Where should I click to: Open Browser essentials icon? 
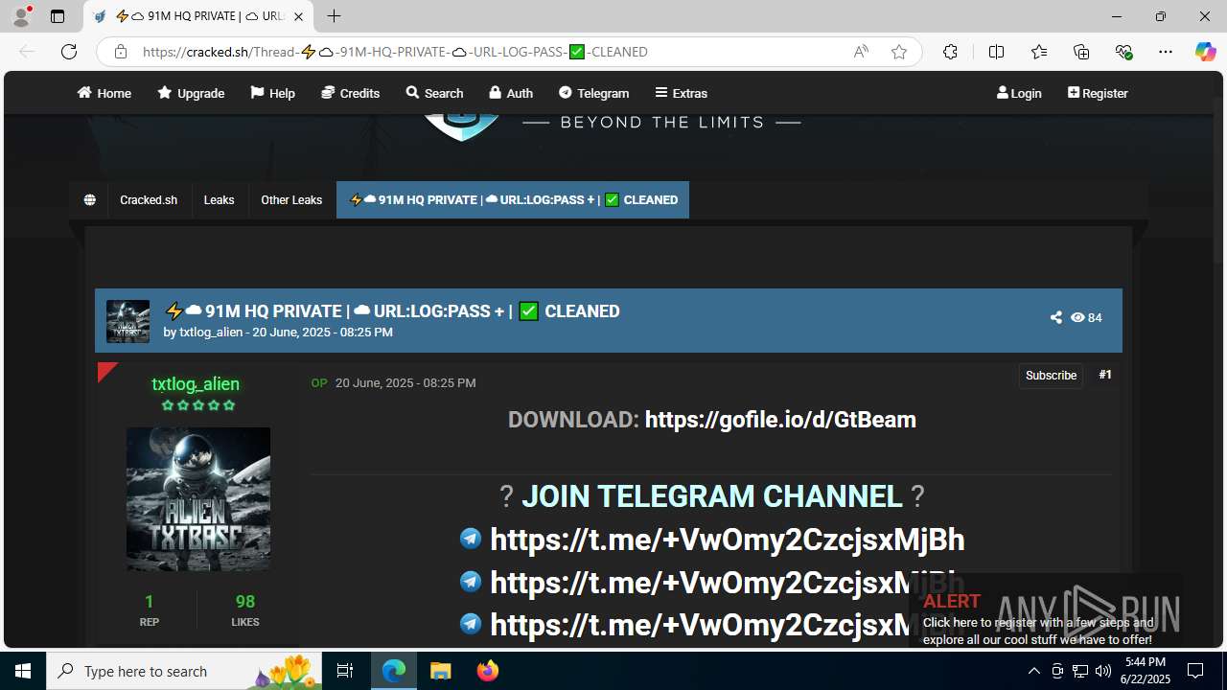click(1123, 52)
